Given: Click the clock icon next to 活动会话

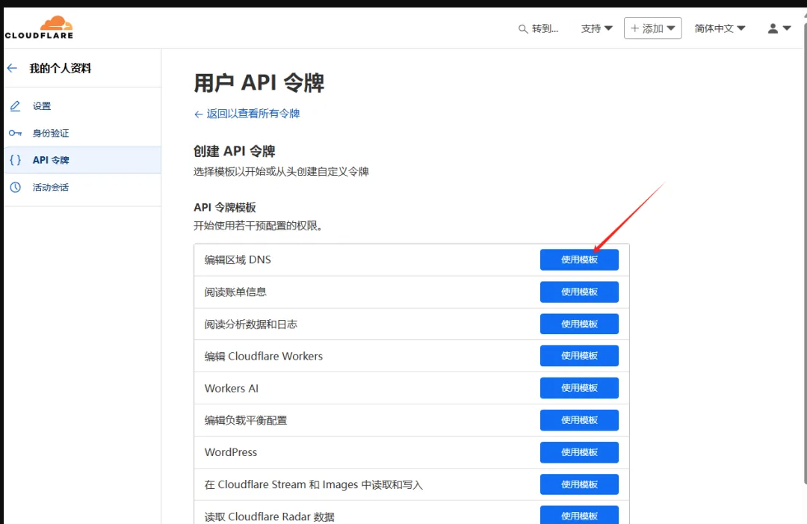Looking at the screenshot, I should 16,188.
